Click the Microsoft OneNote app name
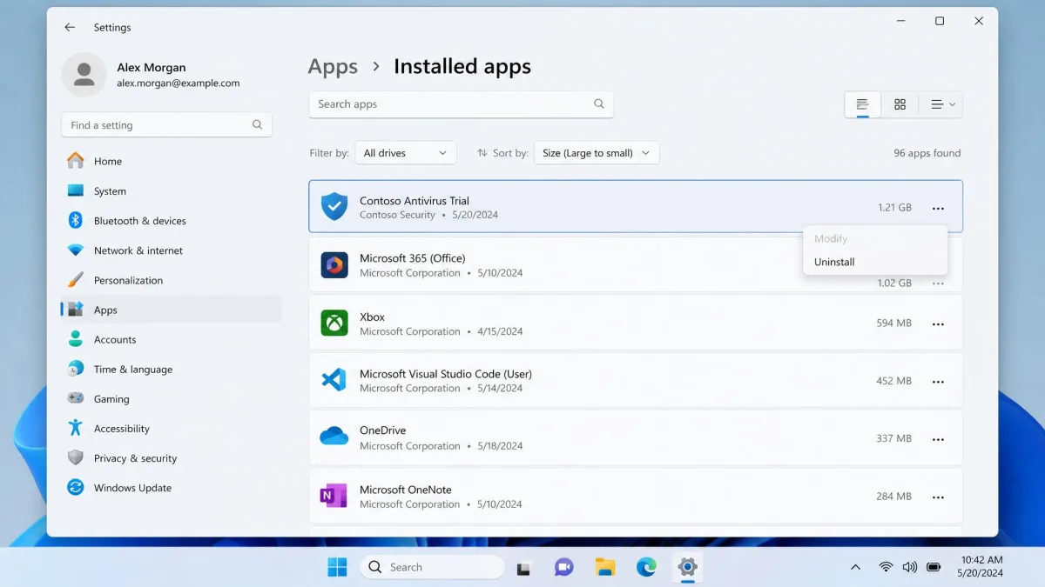This screenshot has width=1045, height=587. coord(406,490)
